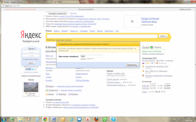The image size is (196, 122).
Task: Expand the Почта round arrow dropdown
Action: (x=35, y=48)
